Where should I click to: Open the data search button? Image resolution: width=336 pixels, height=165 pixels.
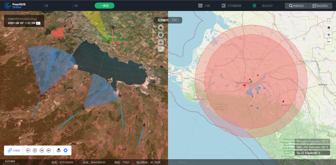[297, 6]
